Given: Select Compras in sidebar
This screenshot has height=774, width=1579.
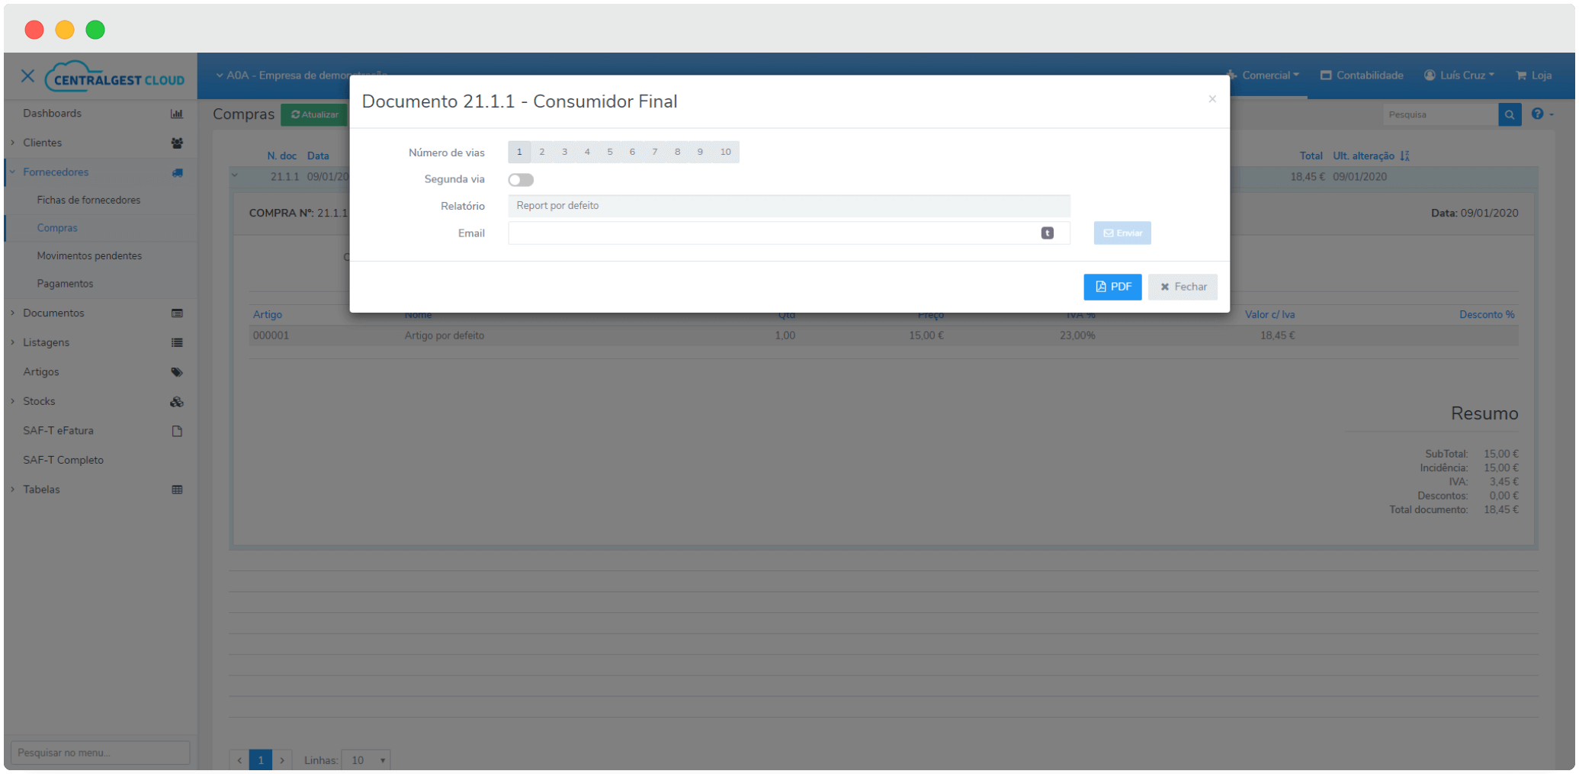Looking at the screenshot, I should [57, 228].
